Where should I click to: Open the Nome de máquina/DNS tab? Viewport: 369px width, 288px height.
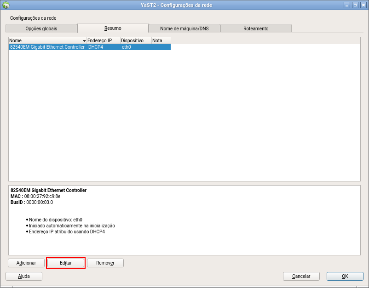coord(184,28)
